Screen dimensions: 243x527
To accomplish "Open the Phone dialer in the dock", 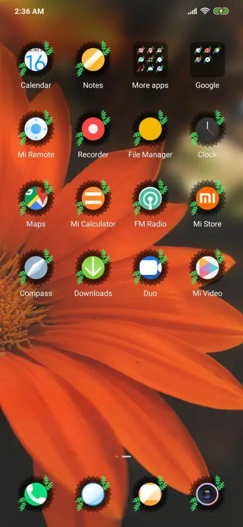I will pyautogui.click(x=36, y=494).
